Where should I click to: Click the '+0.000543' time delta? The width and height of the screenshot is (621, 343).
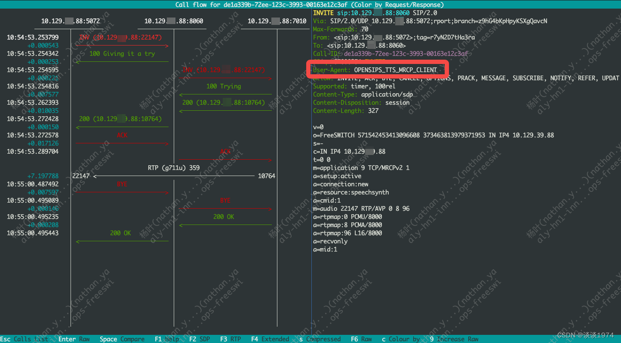point(43,46)
